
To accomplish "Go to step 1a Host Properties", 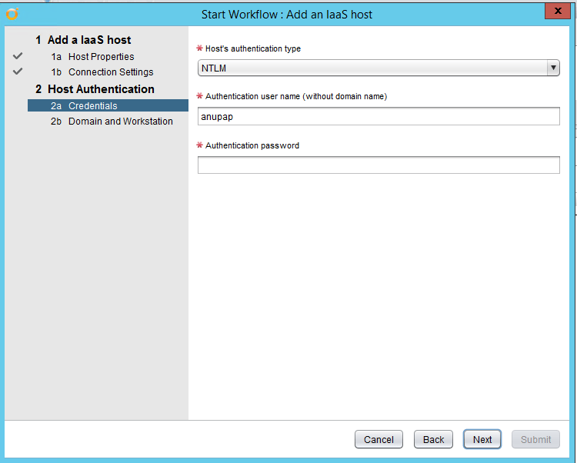I will 100,57.
